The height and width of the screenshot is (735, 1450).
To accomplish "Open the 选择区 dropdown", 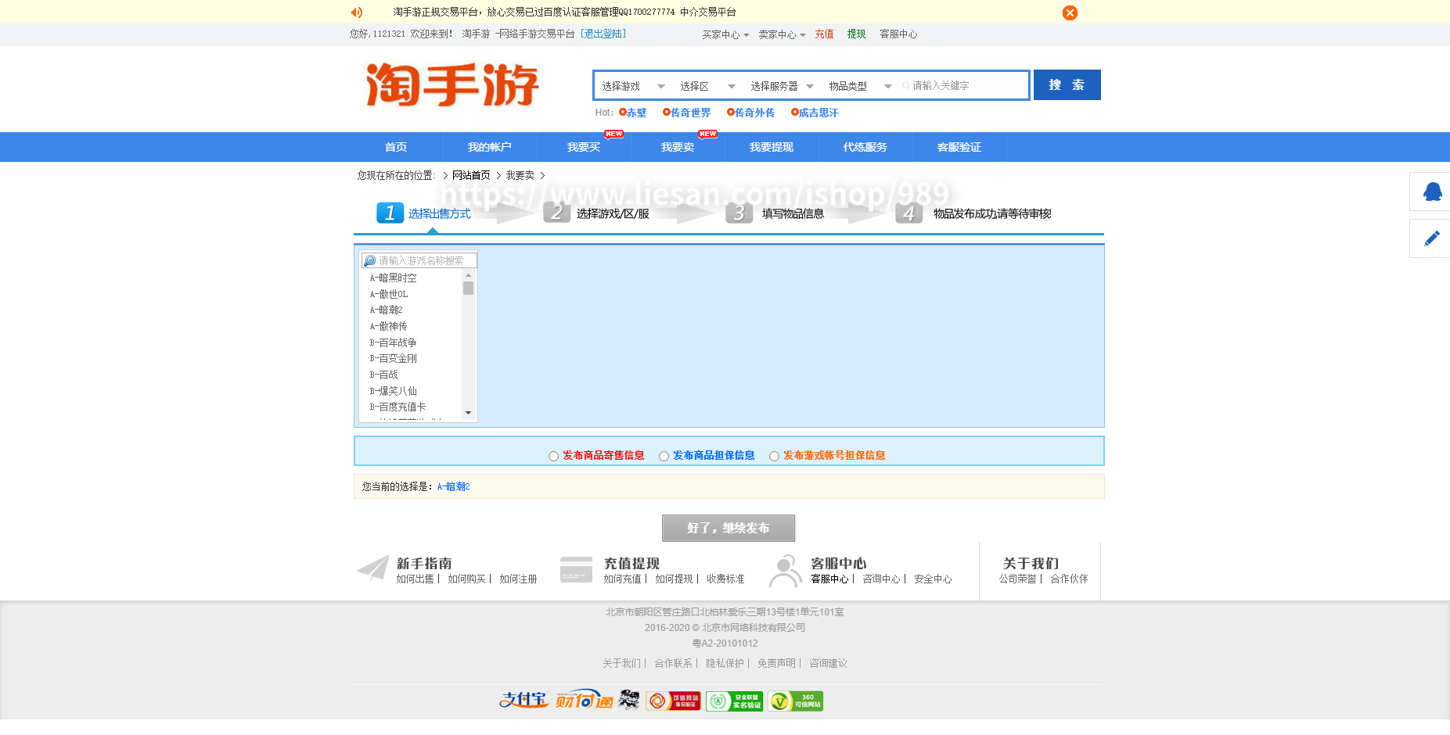I will tap(707, 86).
